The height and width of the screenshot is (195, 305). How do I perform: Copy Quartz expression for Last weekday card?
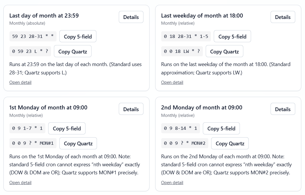[224, 51]
